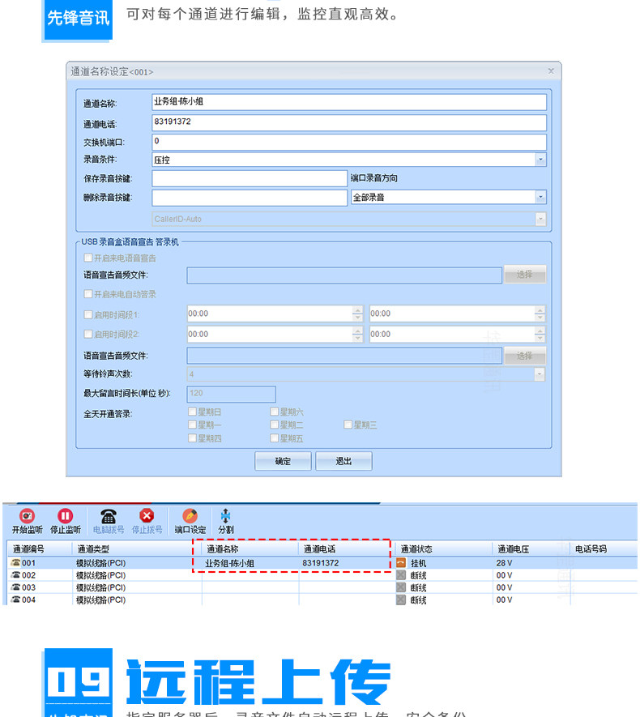This screenshot has width=640, height=717.
Task: Click 停止拨号 red cross icon
Action: coord(147,516)
